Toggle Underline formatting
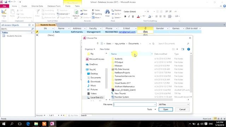The height and width of the screenshot is (127, 226). (x=133, y=17)
